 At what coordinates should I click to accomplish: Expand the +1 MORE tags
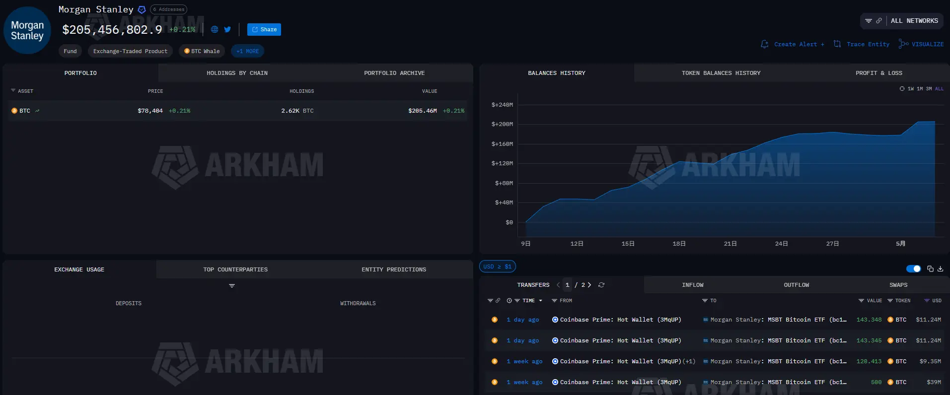click(x=247, y=51)
